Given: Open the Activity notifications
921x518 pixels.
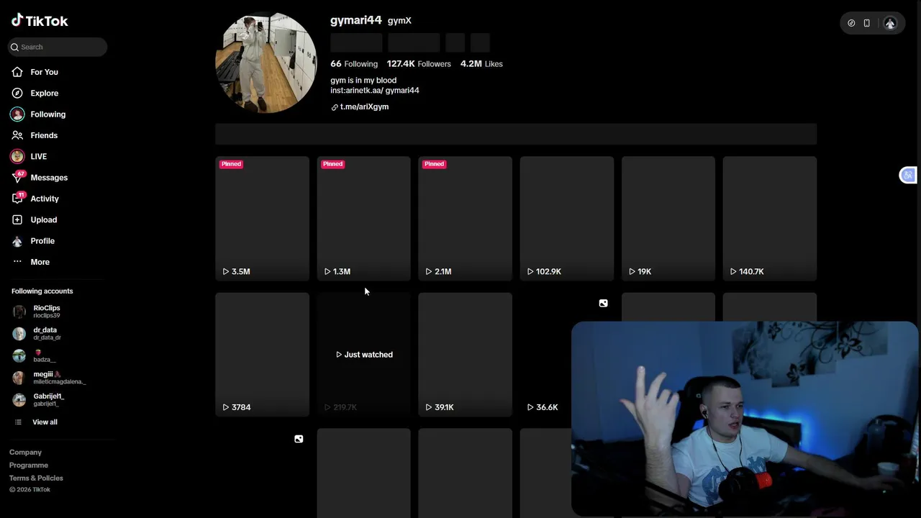Looking at the screenshot, I should click(45, 199).
